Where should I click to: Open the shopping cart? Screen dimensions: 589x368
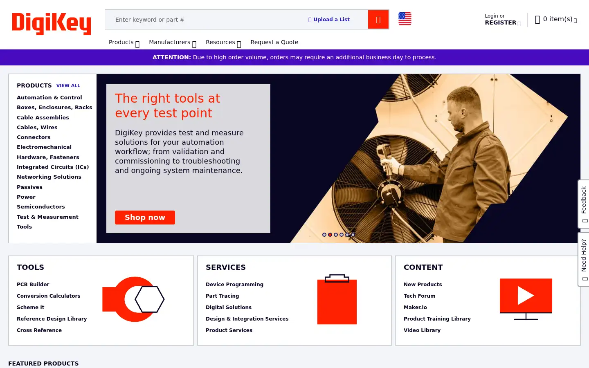[x=556, y=19]
